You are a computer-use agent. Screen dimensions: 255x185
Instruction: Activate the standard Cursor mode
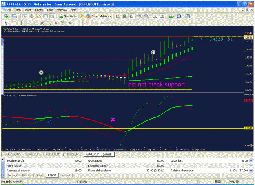pos(6,23)
